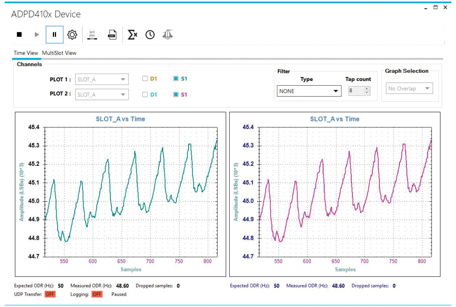456x307 pixels.
Task: Toggle the S1 checkbox for PLOT 2
Action: point(176,94)
